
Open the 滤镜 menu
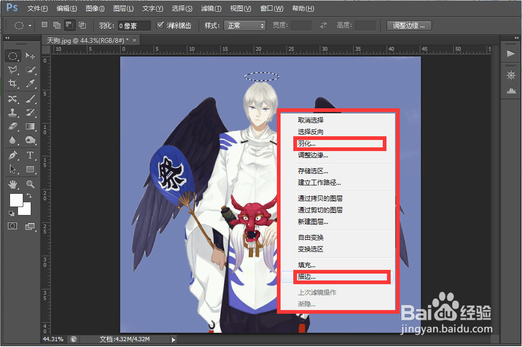(x=211, y=8)
